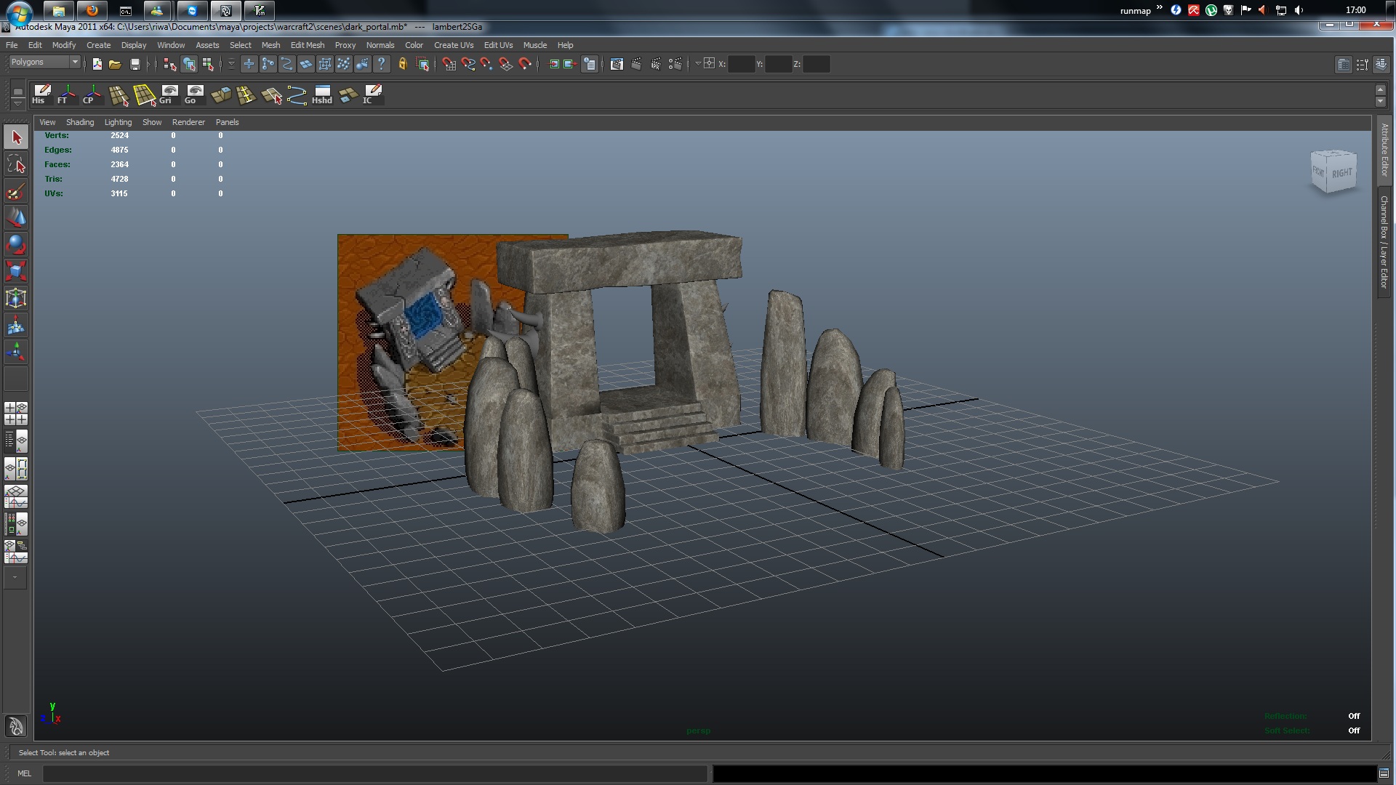Activate the Soft Modification tool
Viewport: 1396px width, 785px height.
(16, 326)
